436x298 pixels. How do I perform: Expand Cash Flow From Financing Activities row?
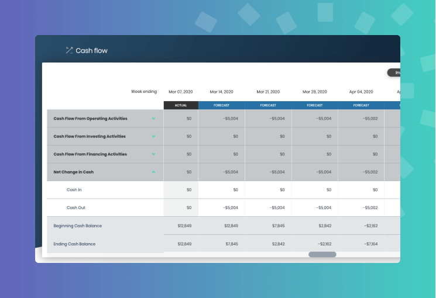[x=153, y=154]
